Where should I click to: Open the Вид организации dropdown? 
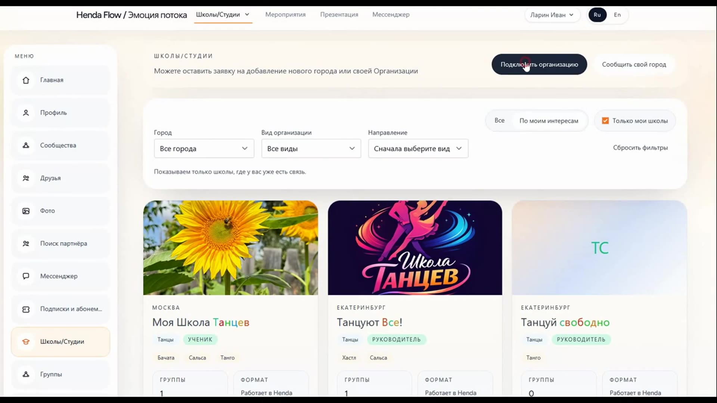point(311,149)
